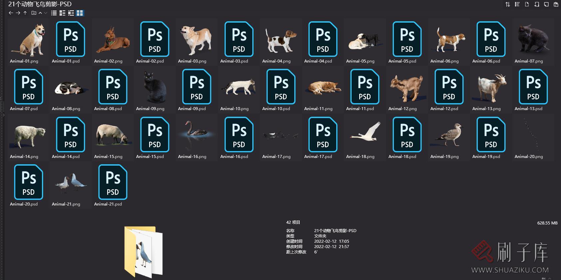Select the Animal-05.psd file icon
Image resolution: width=561 pixels, height=280 pixels.
(407, 39)
